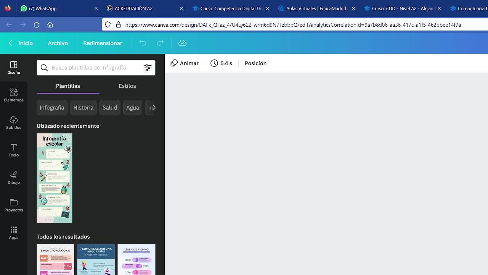Click the Posición button
This screenshot has height=275, width=488.
(255, 63)
